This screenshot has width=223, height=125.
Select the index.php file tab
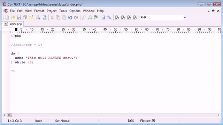[x=13, y=24]
